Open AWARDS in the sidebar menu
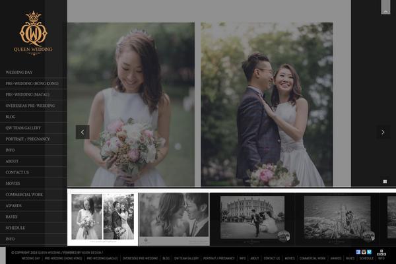Viewport: 396px width, 264px height. tap(14, 206)
